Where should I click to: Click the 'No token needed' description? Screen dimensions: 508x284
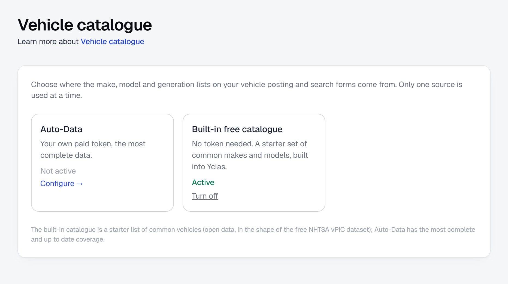pyautogui.click(x=250, y=155)
